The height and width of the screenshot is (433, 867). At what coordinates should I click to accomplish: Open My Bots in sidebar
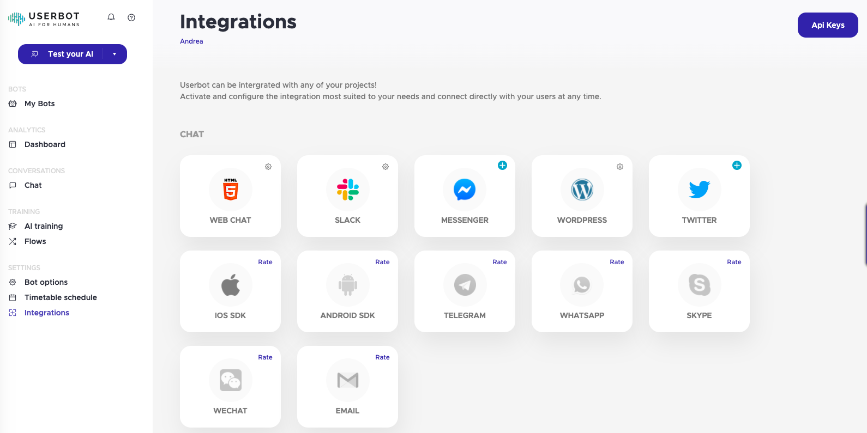click(x=40, y=103)
